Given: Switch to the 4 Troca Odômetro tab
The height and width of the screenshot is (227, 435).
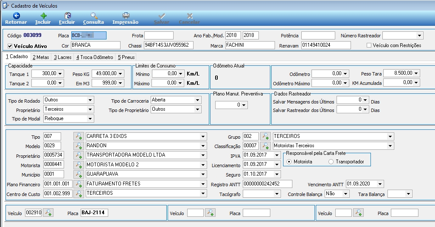Looking at the screenshot, I should coord(95,57).
